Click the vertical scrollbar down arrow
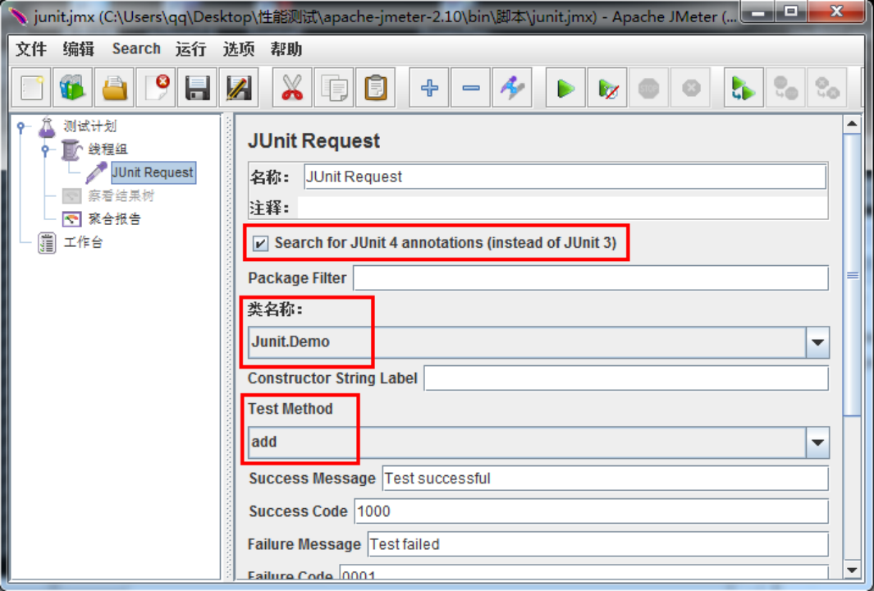The height and width of the screenshot is (591, 874). 852,570
